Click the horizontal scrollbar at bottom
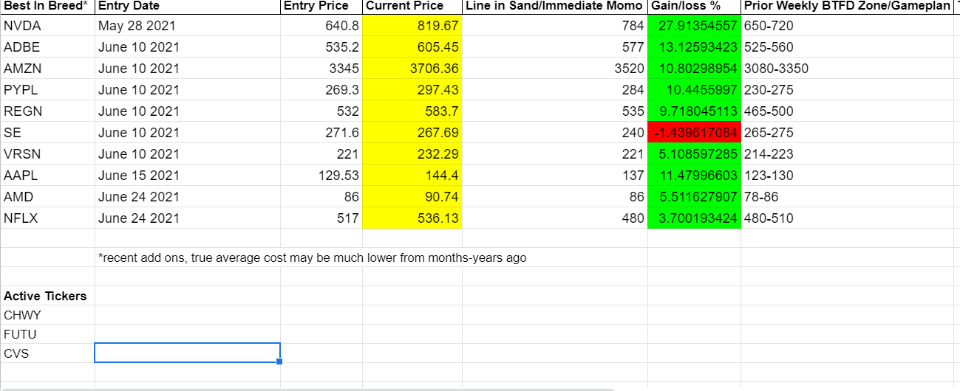960x391 pixels. (x=307, y=389)
